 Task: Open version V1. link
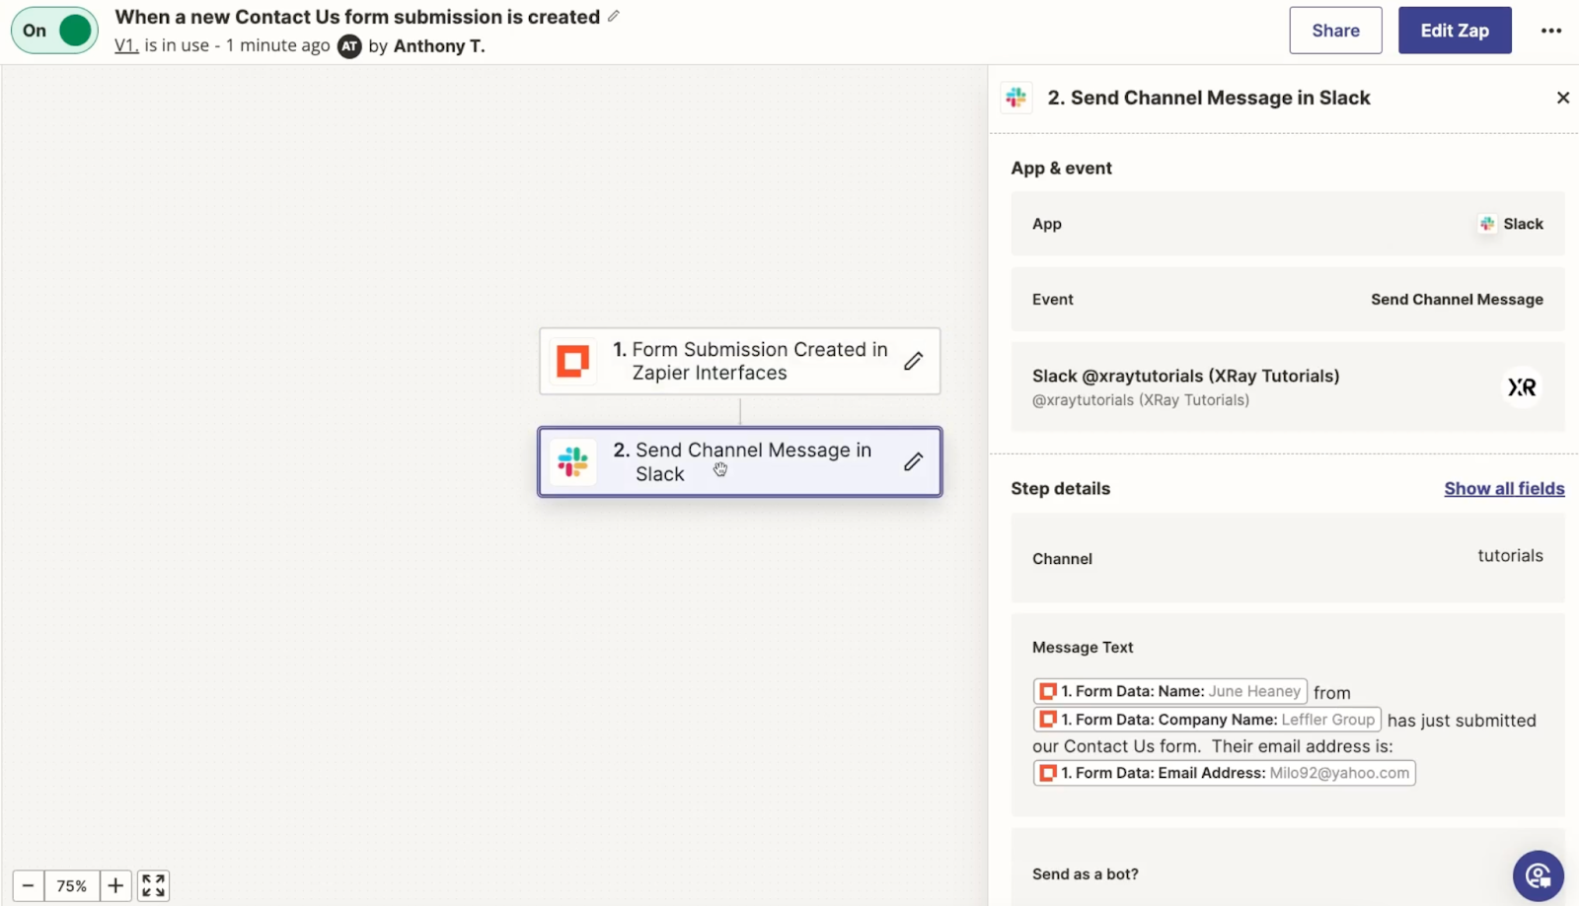[x=126, y=45]
